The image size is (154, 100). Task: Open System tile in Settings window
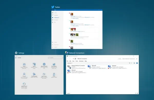24,66
